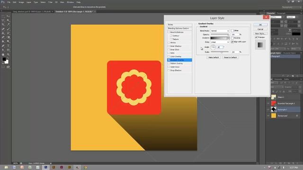
Task: Enable Color Overlay checkbox
Action: (x=169, y=57)
